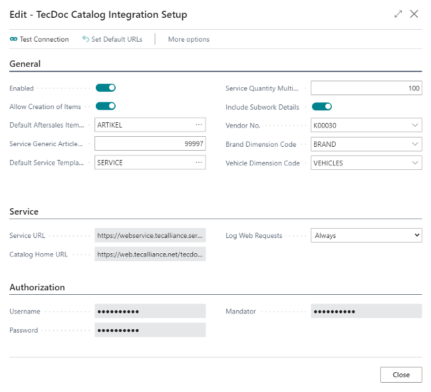Click the Service URL field
Viewport: 431px width, 392px height.
pyautogui.click(x=150, y=235)
